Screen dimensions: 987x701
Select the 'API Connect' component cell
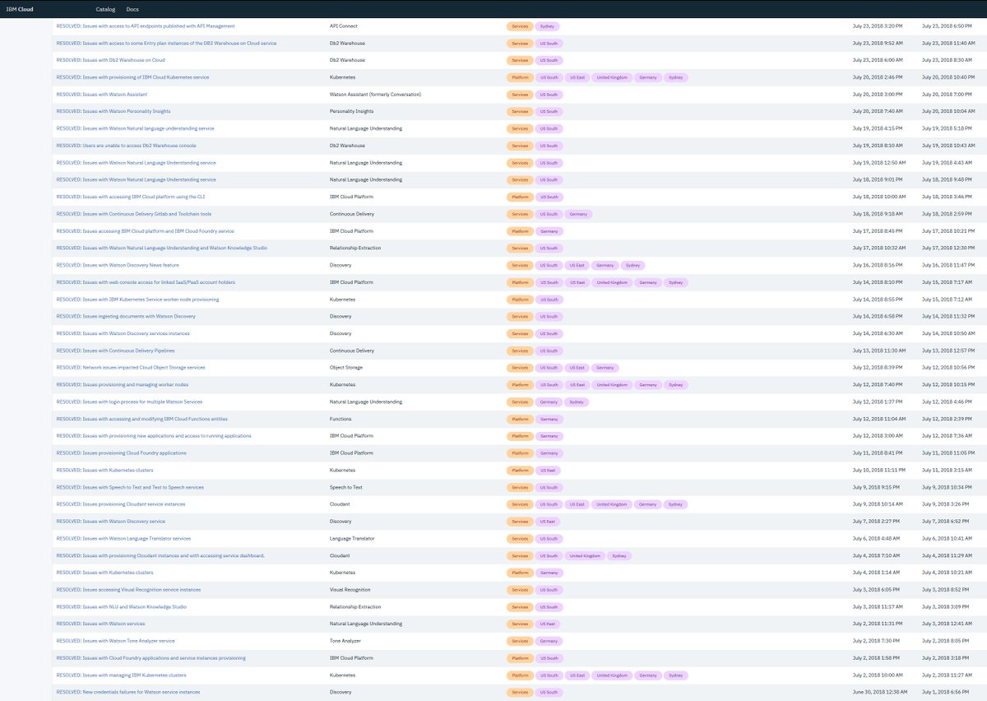pyautogui.click(x=344, y=26)
